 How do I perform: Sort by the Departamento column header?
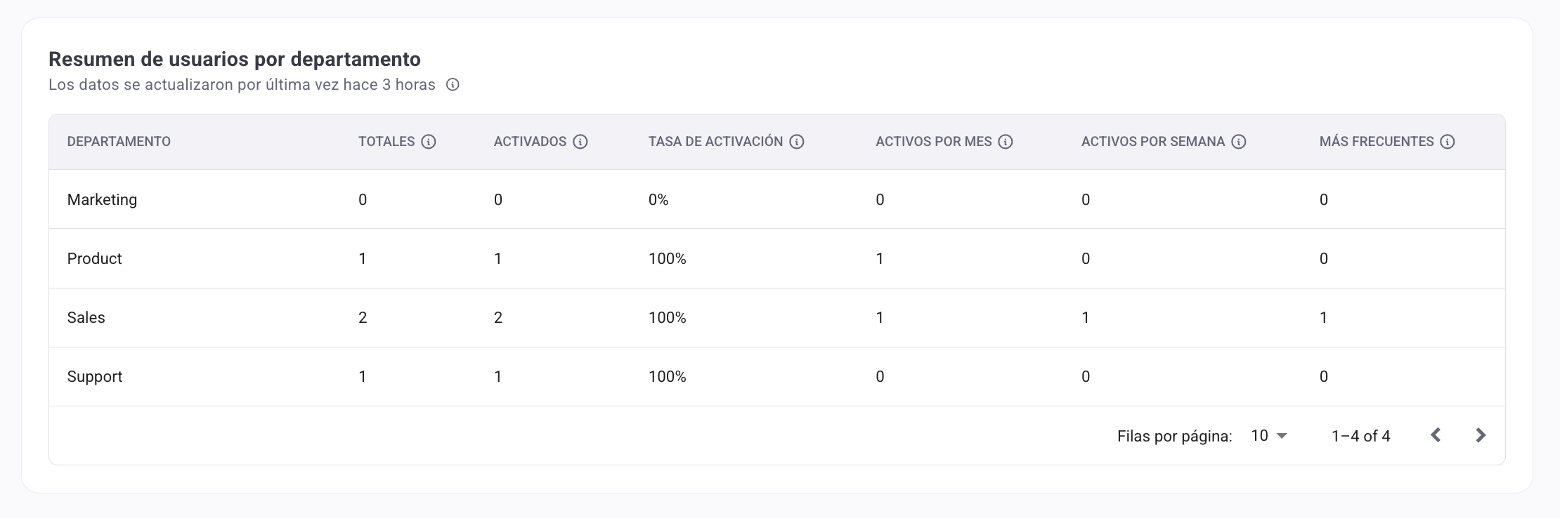click(119, 142)
